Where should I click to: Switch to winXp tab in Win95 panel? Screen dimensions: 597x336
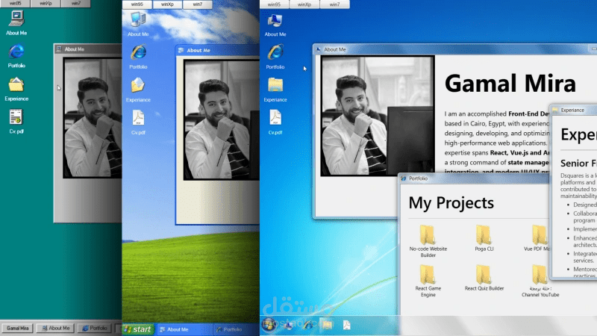pyautogui.click(x=46, y=4)
